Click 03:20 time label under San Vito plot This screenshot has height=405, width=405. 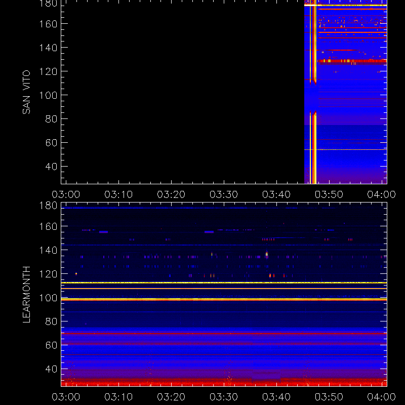[x=171, y=194]
